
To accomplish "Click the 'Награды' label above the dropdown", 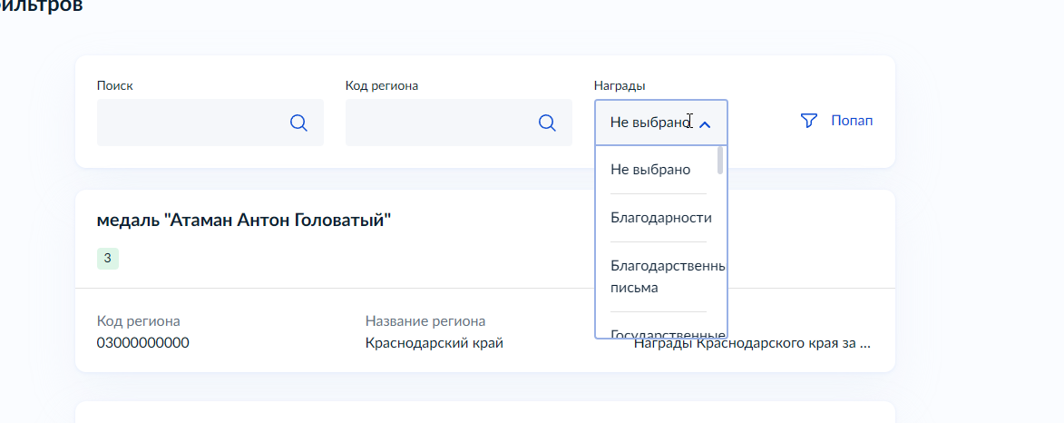I will pos(620,85).
